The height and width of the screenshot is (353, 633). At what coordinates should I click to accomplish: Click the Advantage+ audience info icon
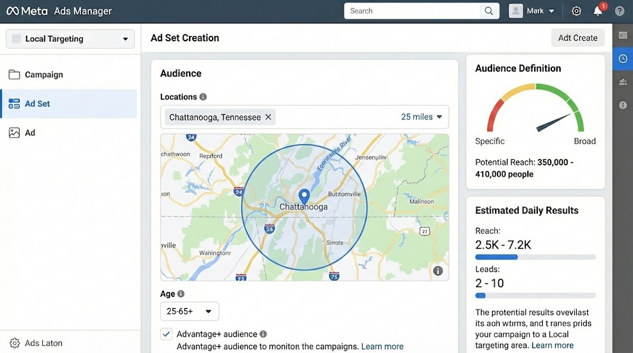click(x=263, y=334)
